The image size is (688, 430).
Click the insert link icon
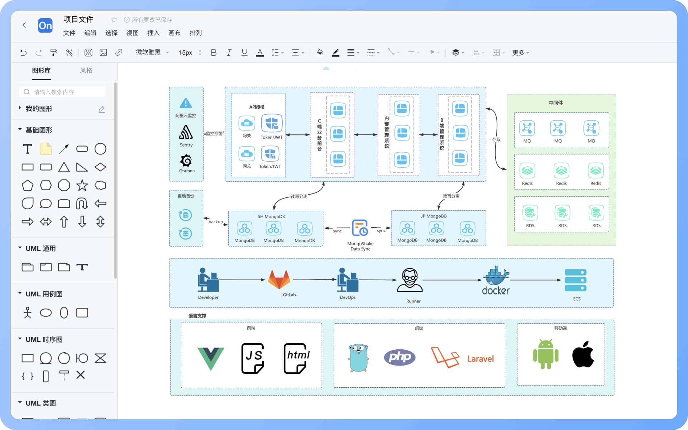tap(119, 53)
